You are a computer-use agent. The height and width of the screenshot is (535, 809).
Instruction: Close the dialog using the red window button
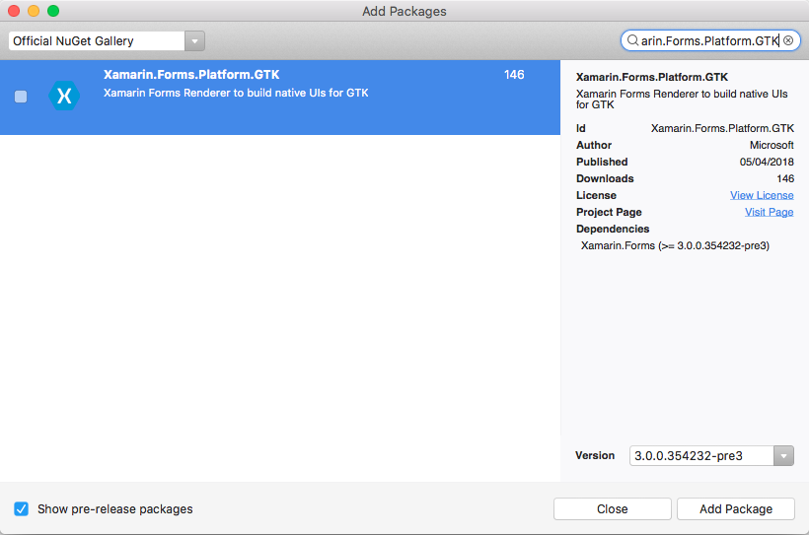(14, 11)
